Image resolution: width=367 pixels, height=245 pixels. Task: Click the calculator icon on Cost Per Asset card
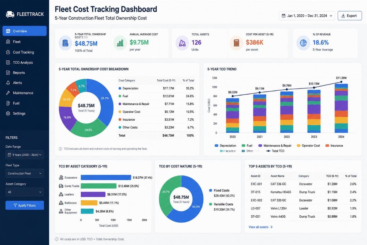tap(236, 43)
